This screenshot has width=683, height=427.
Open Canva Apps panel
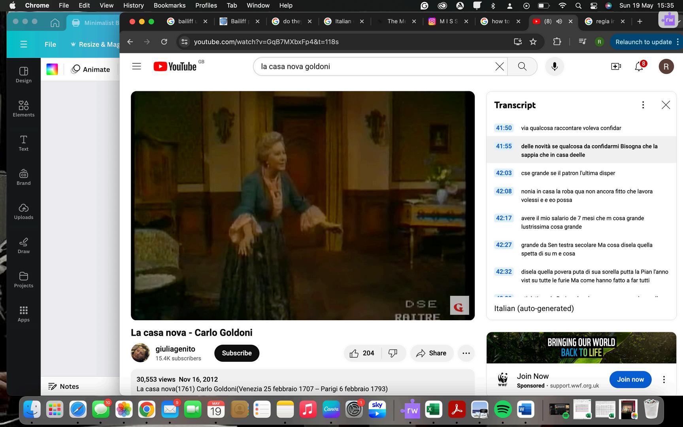click(24, 314)
